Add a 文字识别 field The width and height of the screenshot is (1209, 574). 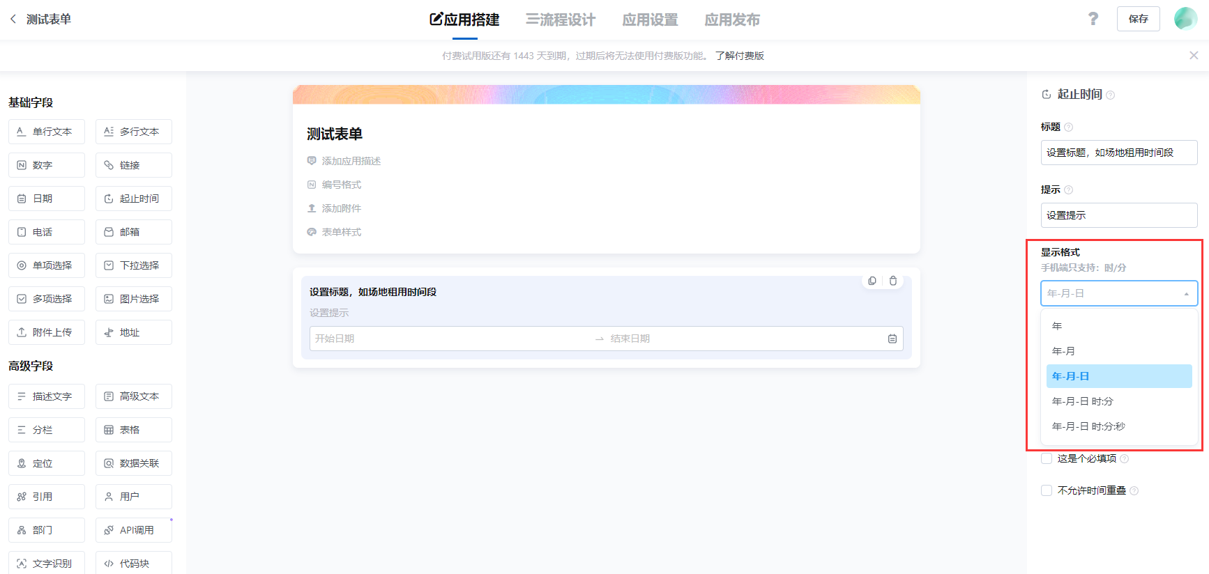coord(47,563)
